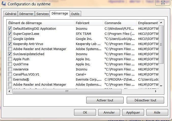This screenshot has width=172, height=121.
Task: Select the 'Google Inc.' manufacturer cell
Action: (x=84, y=39)
